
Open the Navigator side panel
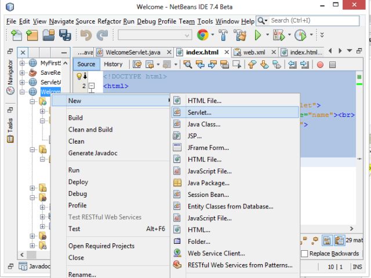tap(10, 77)
